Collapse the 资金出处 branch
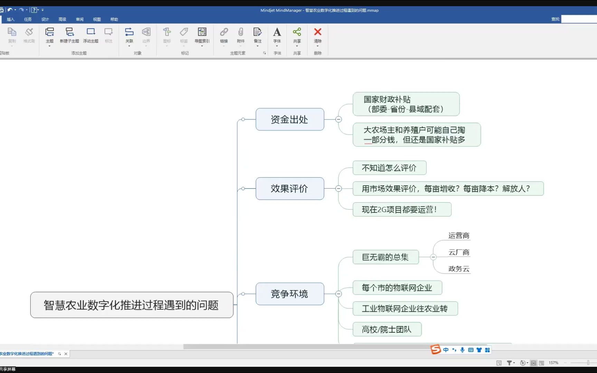597x373 pixels. [x=339, y=119]
